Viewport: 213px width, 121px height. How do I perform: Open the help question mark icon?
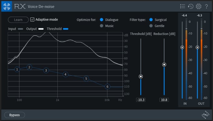206,6
